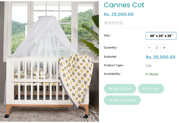Give a five-star rating

(121, 23)
